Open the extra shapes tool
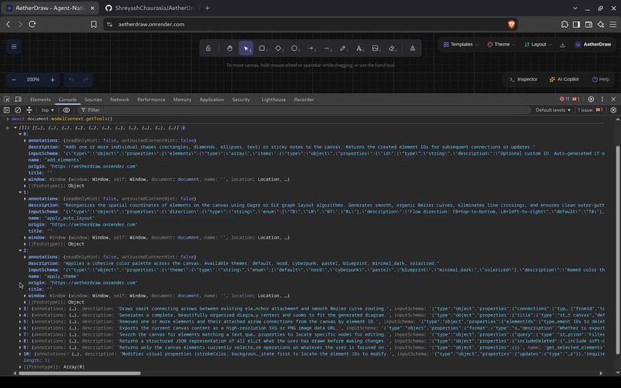The image size is (621, 388). 413,48
